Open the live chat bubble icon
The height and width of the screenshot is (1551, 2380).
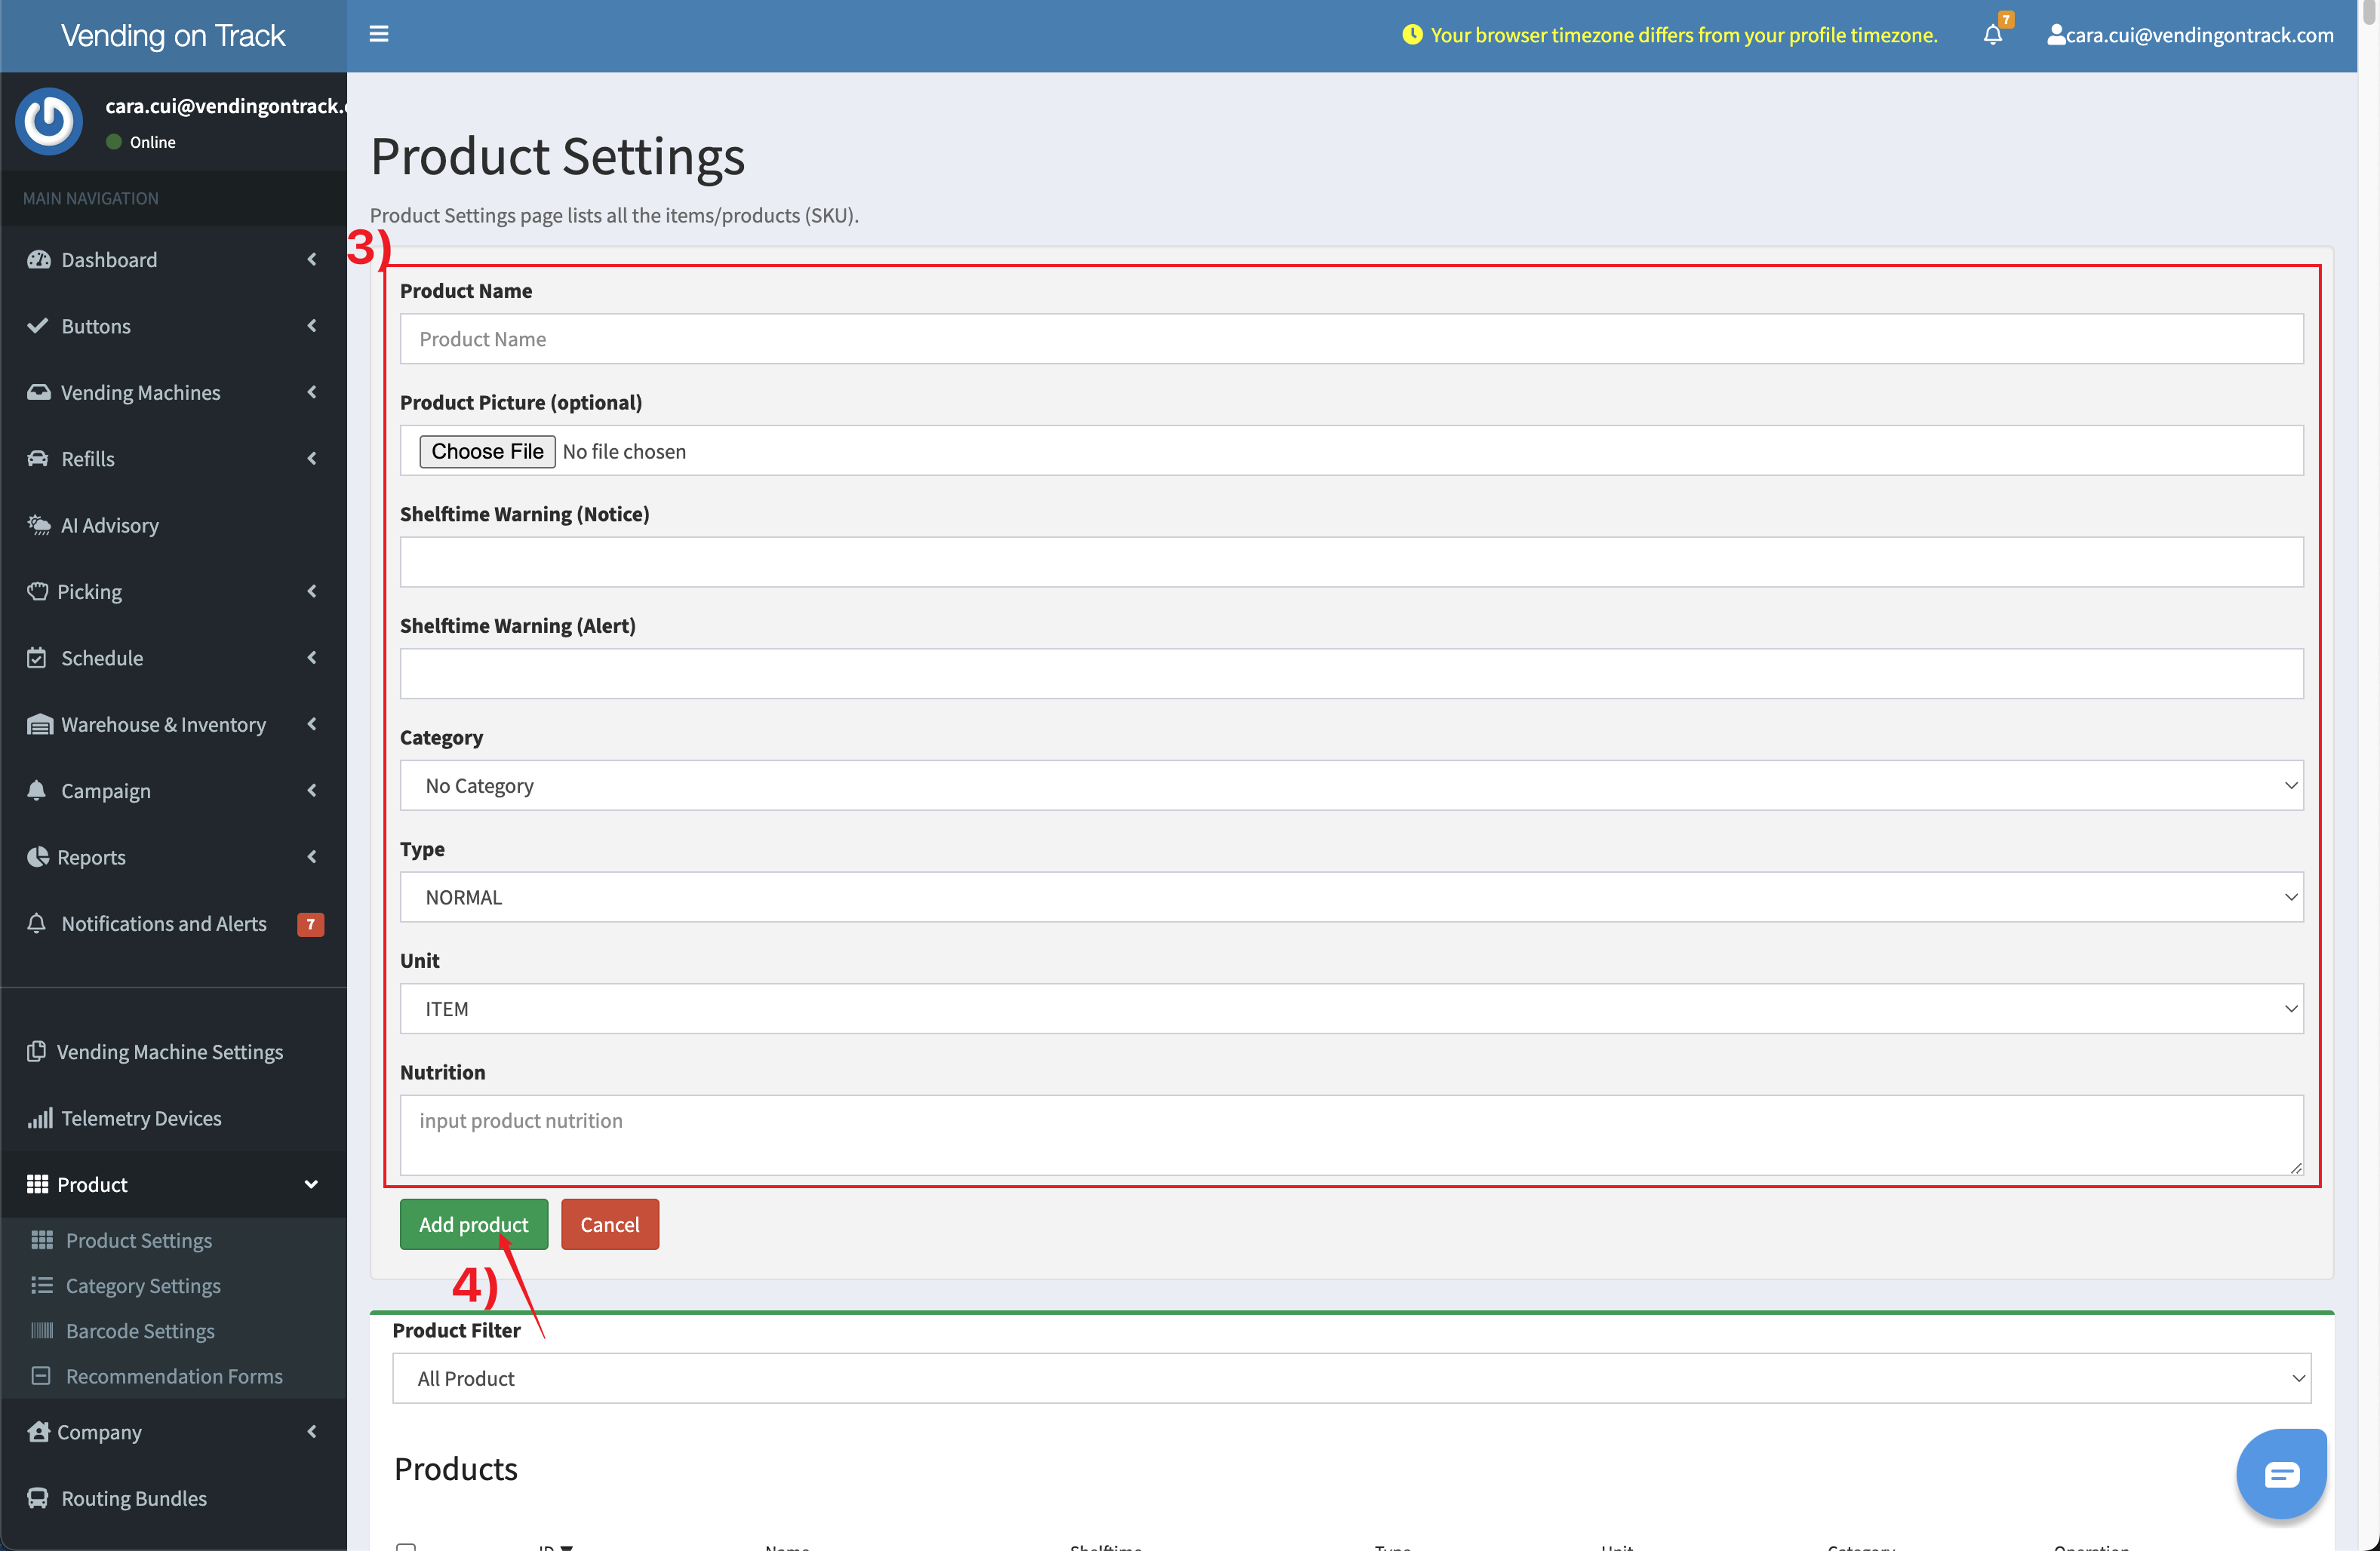(2281, 1473)
